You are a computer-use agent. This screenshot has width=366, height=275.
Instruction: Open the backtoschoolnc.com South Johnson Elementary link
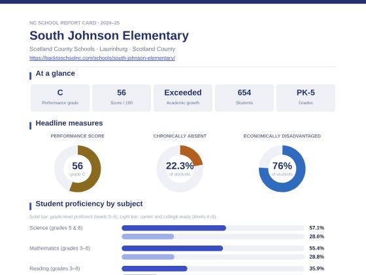[x=102, y=58]
